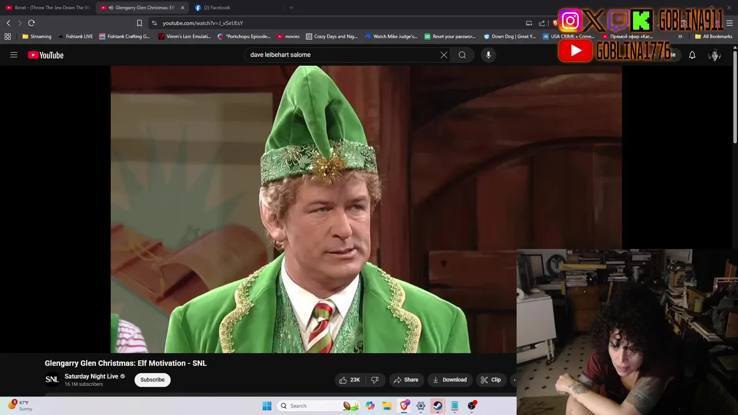Open the SNL channel avatar
The image size is (738, 415).
point(52,380)
